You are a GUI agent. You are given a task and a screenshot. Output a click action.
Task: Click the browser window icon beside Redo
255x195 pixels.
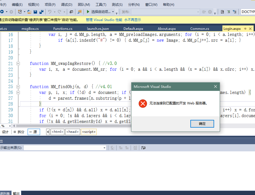click(x=71, y=12)
